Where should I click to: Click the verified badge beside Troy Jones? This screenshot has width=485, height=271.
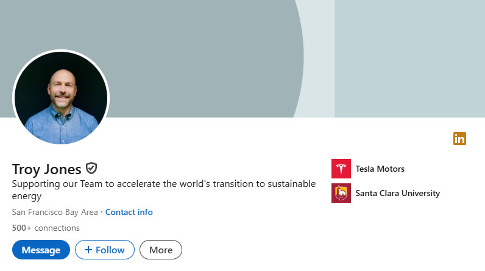coord(92,169)
